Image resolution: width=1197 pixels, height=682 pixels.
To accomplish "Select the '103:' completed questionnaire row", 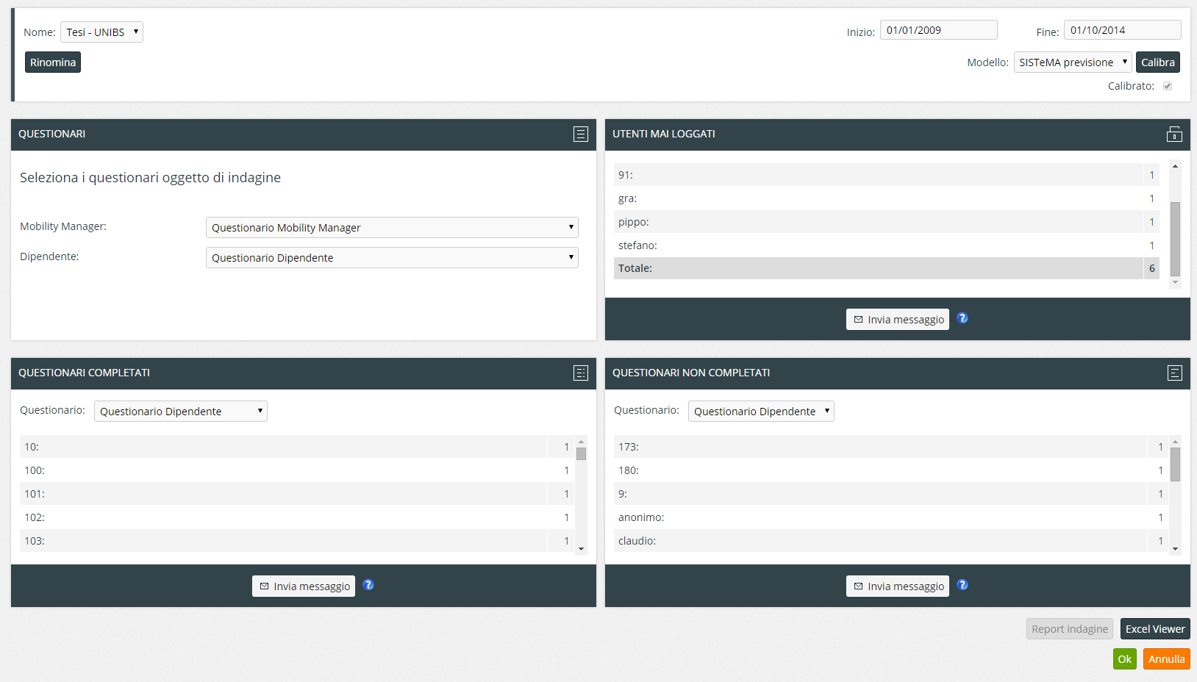I will 297,541.
